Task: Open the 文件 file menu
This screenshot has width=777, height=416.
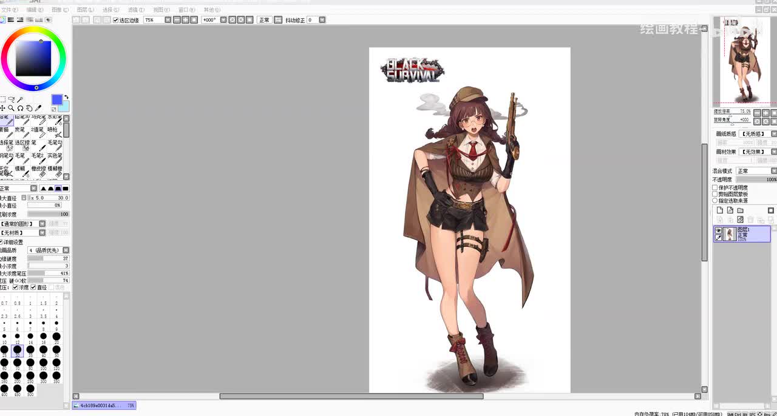Action: (10, 10)
